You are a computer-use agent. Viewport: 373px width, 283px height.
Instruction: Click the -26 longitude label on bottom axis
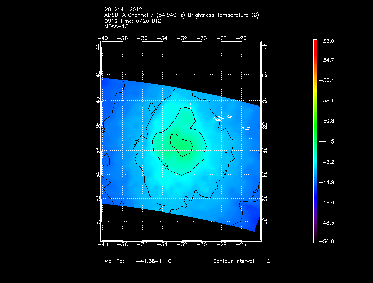click(x=241, y=245)
